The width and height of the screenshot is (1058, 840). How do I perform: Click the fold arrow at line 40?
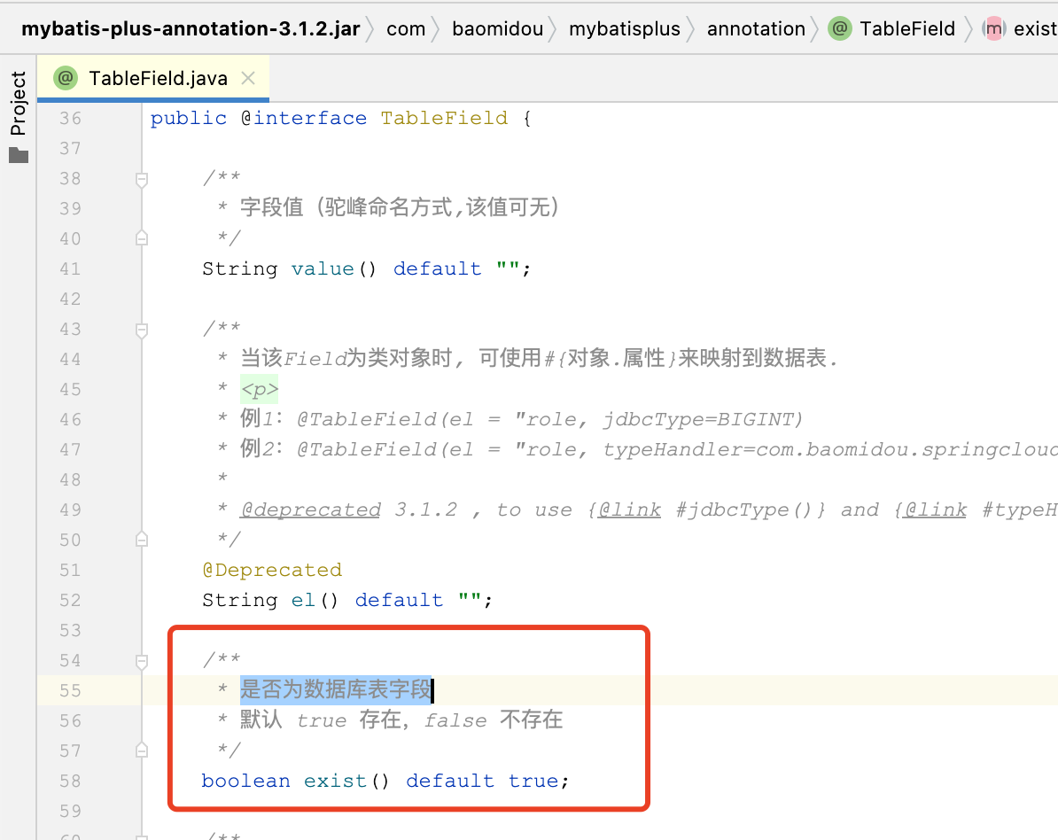(141, 237)
